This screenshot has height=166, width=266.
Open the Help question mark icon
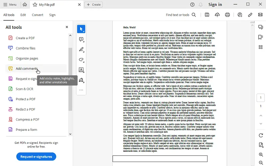coord(192,5)
